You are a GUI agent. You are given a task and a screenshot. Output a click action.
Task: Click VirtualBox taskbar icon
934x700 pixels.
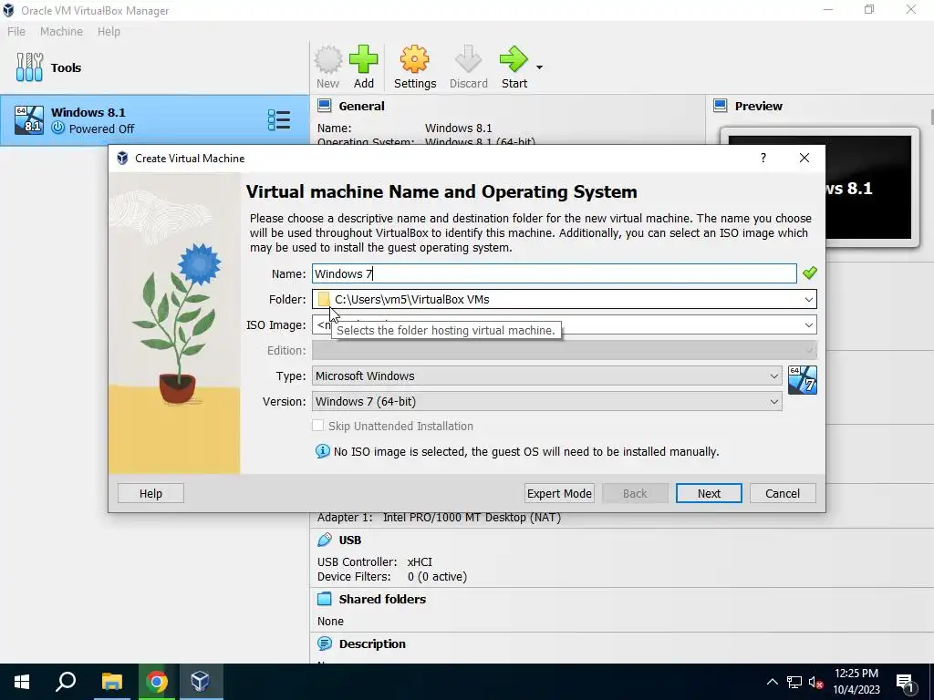tap(201, 682)
